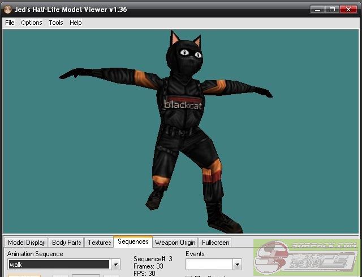The width and height of the screenshot is (362, 277).
Task: Expand the Events dropdown arrow
Action: (237, 265)
